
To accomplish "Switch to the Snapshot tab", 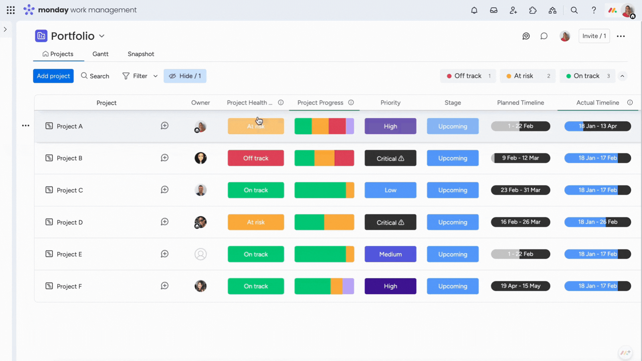I will pos(141,54).
